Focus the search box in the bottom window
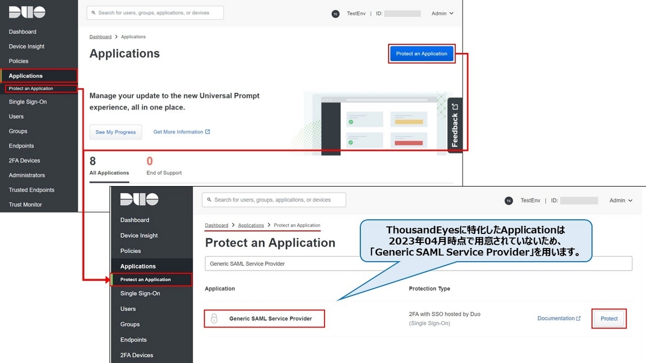 274,200
